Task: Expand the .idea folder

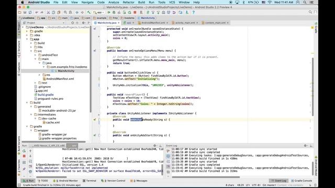Action: [x=27, y=35]
